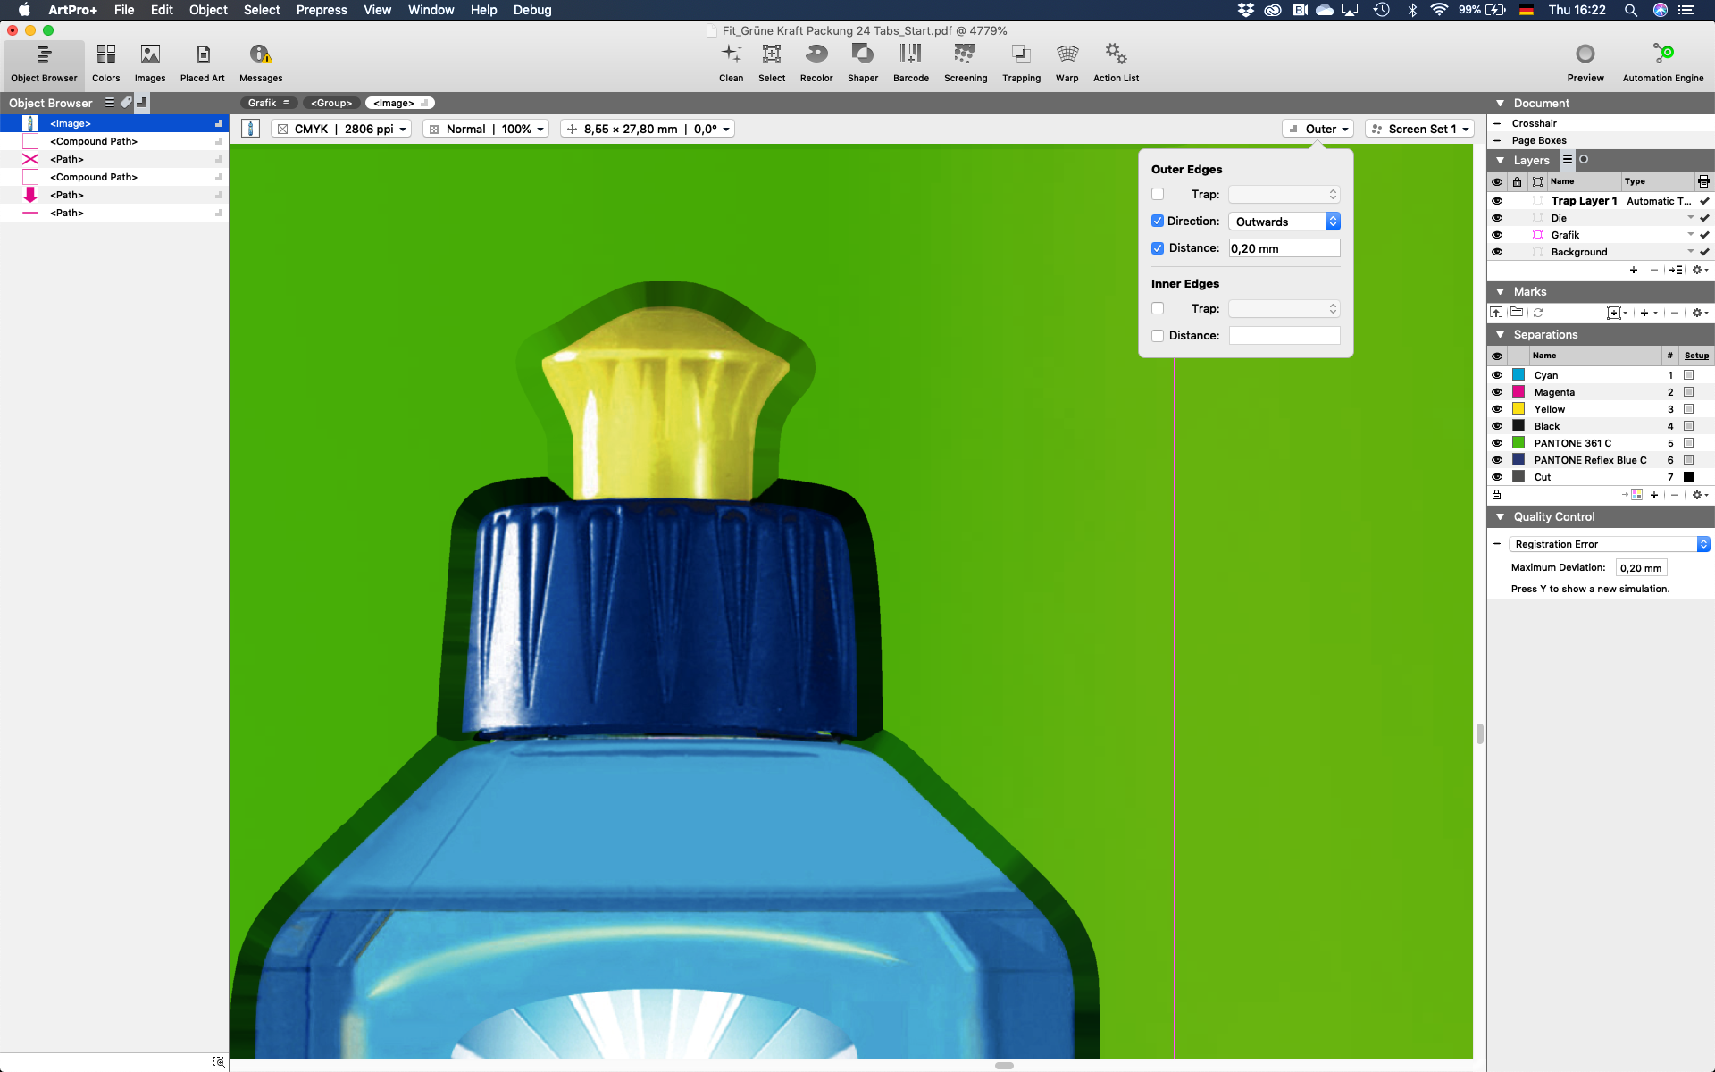Enable Inner Edges Trap checkbox
Image resolution: width=1715 pixels, height=1072 pixels.
pyautogui.click(x=1157, y=307)
